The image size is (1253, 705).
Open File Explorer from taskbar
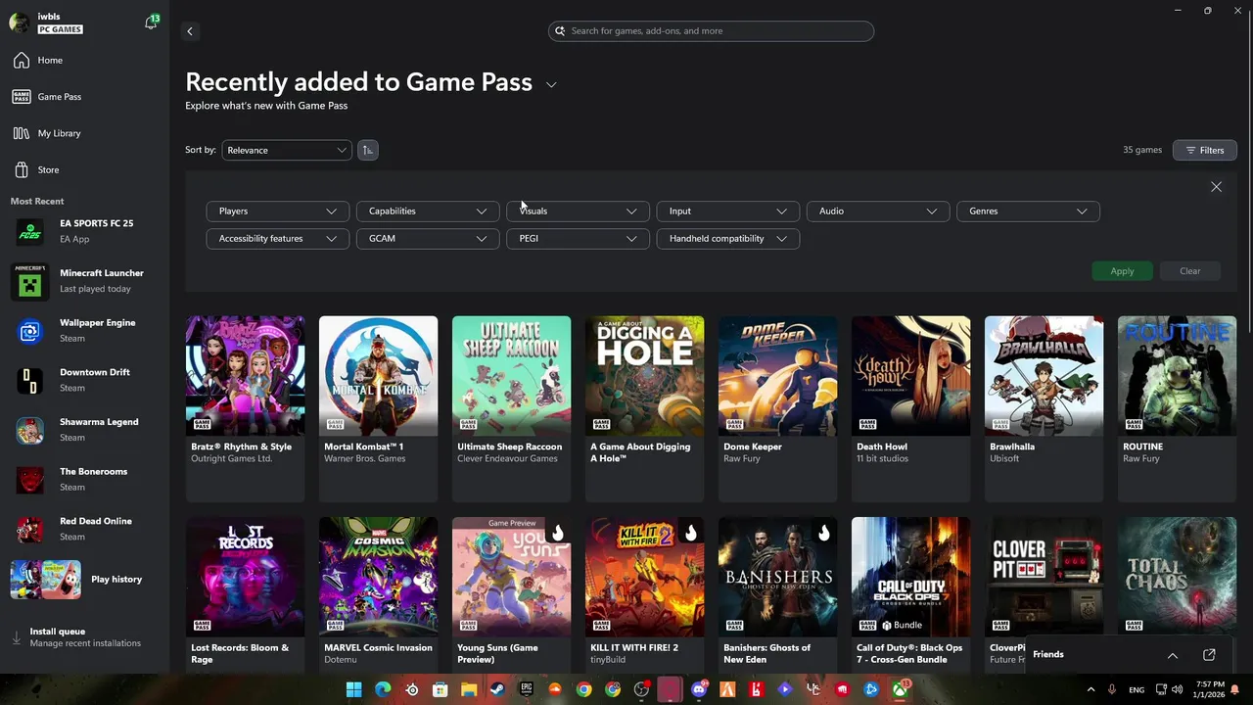[469, 689]
